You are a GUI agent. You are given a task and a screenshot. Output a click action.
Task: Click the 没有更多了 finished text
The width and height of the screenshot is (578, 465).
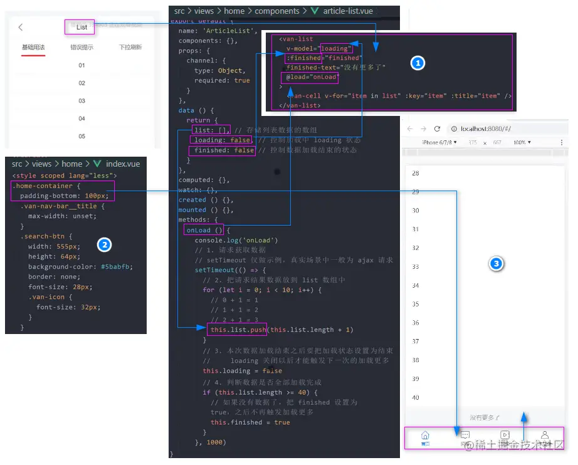(x=485, y=417)
